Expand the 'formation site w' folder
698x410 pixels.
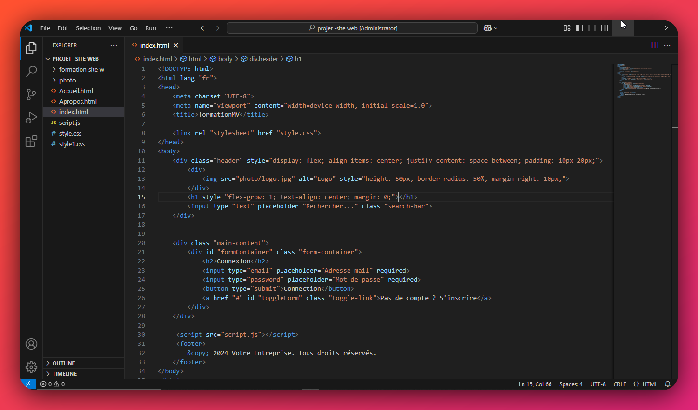pos(81,69)
